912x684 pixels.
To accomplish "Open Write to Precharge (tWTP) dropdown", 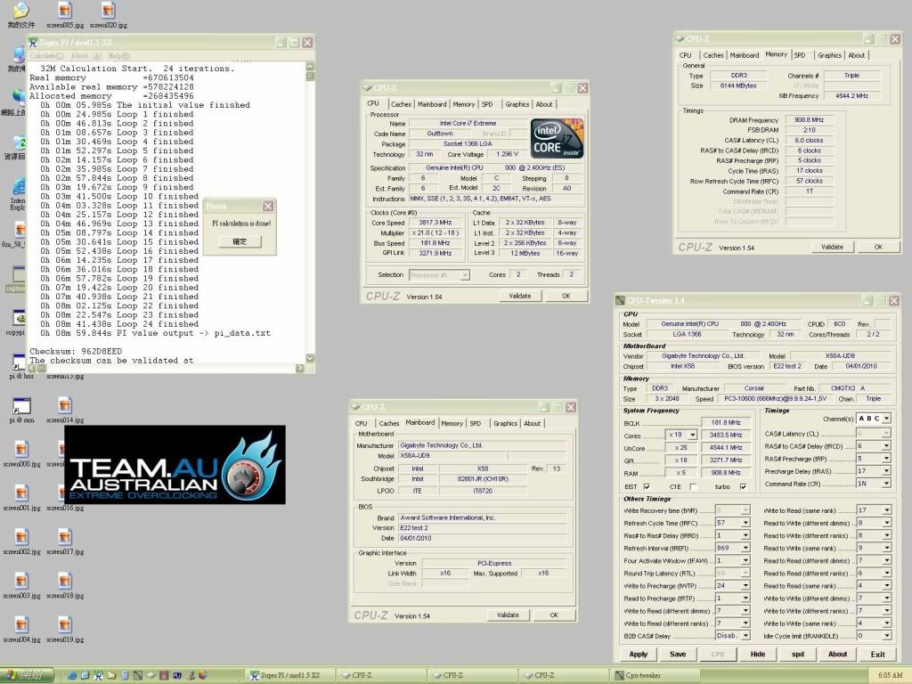I will (745, 586).
